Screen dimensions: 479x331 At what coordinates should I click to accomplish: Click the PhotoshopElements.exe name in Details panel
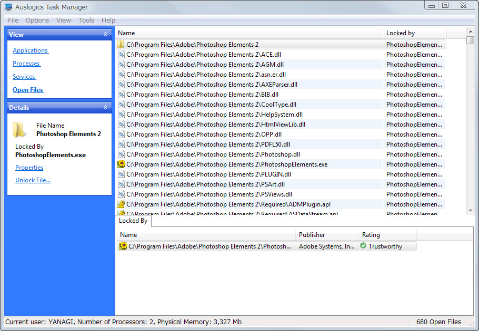tap(51, 155)
